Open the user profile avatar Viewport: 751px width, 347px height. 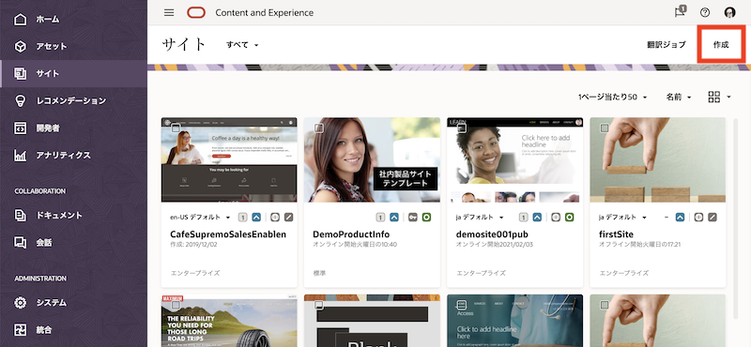730,13
